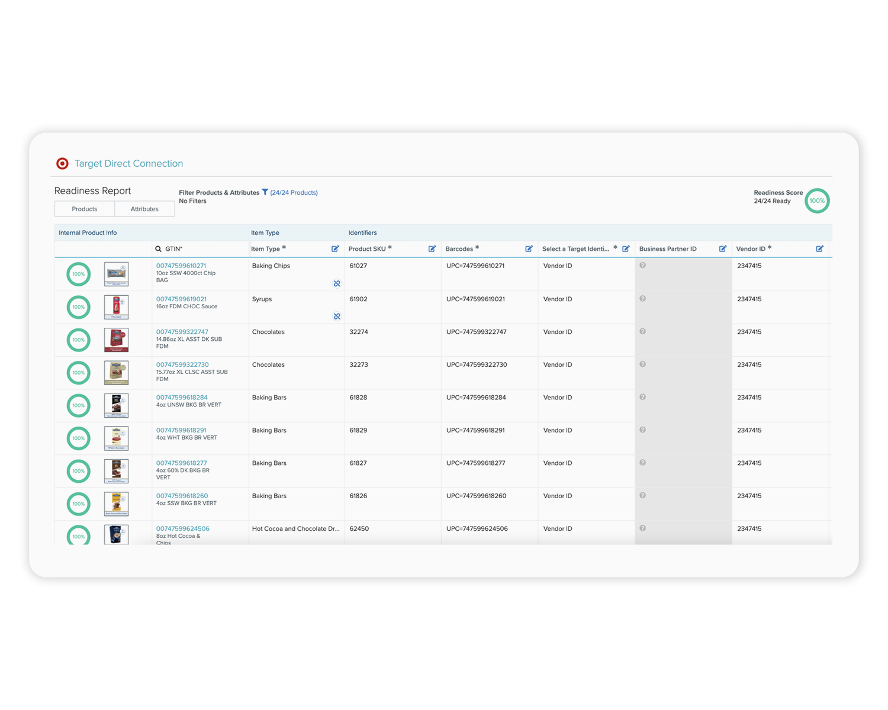
Task: Click unlink icon in Baking Chips row
Action: coord(337,283)
